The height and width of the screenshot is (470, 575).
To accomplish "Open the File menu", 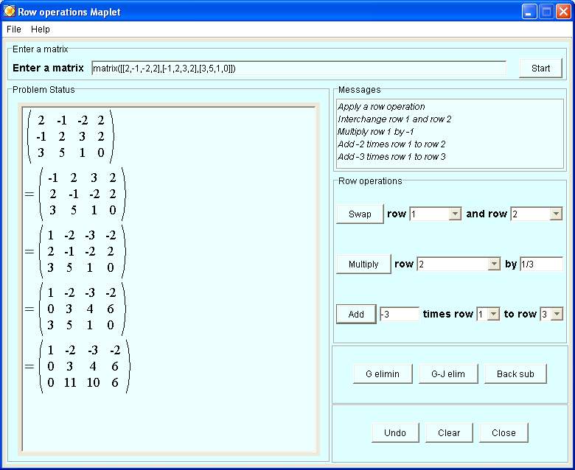I will tap(14, 29).
